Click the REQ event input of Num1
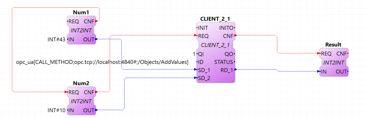Viewport: 365px width, 118px height. [74, 21]
